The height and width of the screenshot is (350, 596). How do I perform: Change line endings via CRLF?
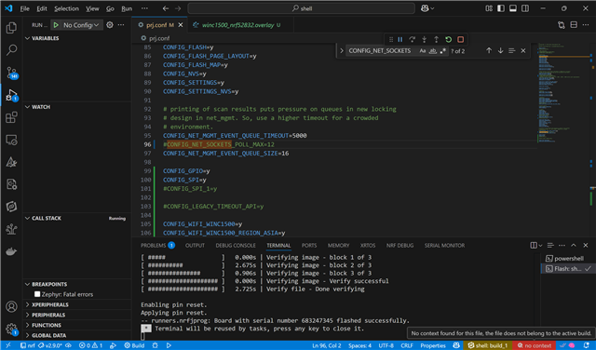[407, 345]
